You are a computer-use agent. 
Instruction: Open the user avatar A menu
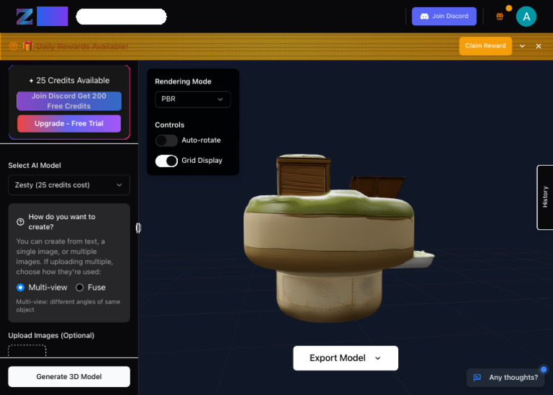click(x=526, y=17)
